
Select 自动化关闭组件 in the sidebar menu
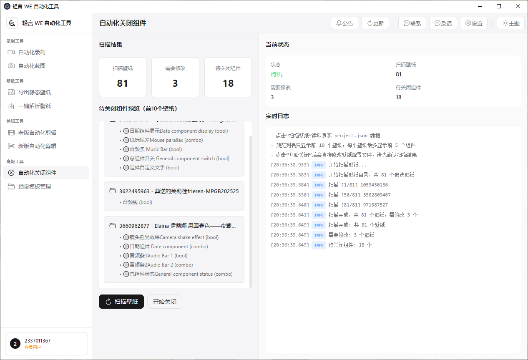pyautogui.click(x=46, y=173)
